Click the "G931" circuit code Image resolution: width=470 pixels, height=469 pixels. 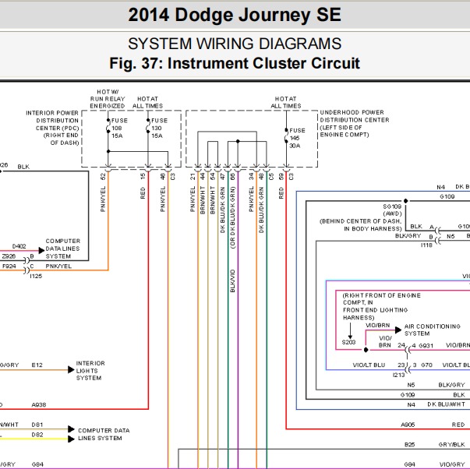click(x=426, y=346)
